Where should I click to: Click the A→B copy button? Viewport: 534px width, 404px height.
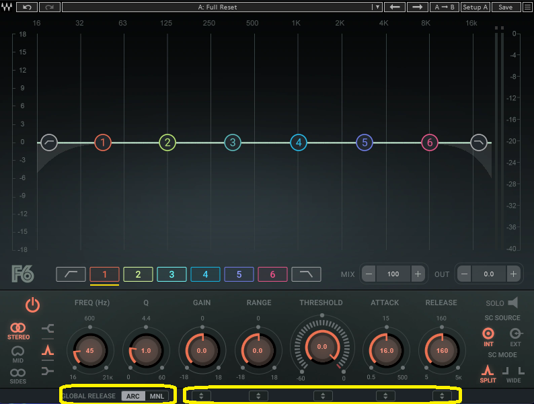click(x=445, y=7)
